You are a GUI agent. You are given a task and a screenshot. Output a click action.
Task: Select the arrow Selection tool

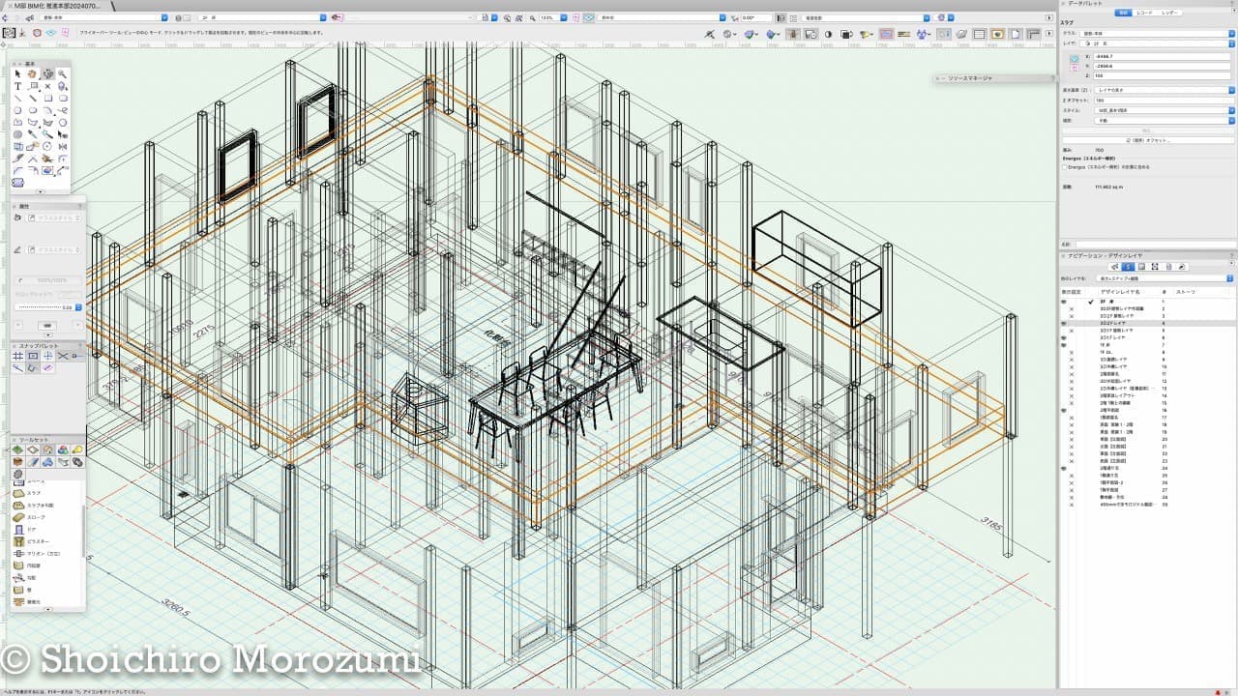click(17, 73)
